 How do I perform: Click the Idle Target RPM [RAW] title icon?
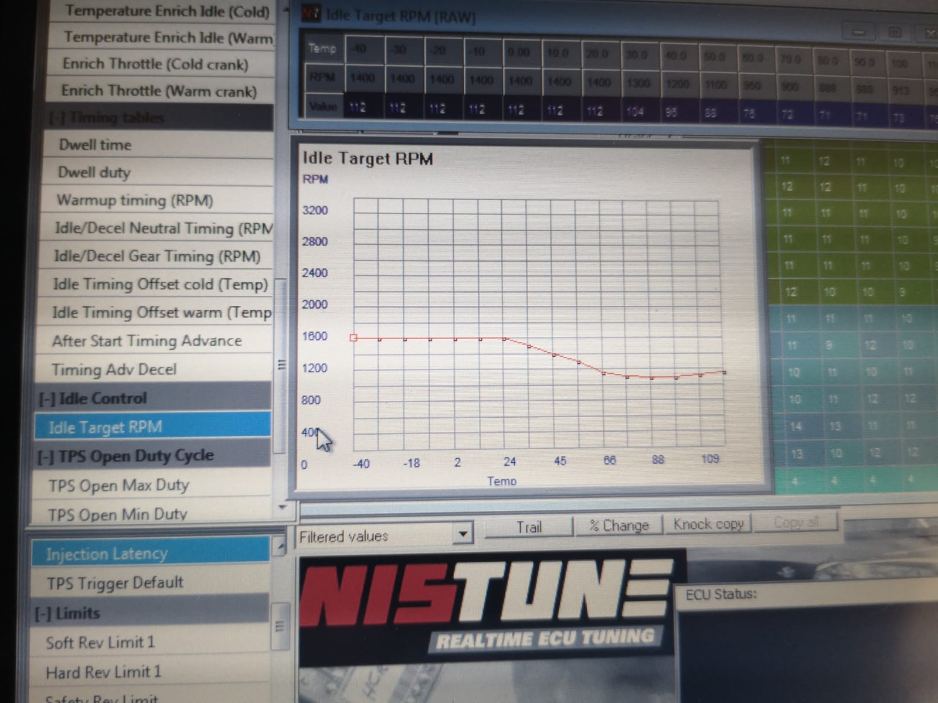pyautogui.click(x=310, y=13)
